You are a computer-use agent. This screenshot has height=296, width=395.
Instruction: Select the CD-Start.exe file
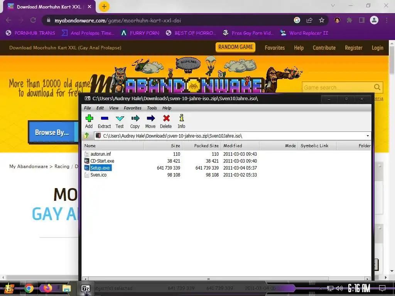point(102,161)
